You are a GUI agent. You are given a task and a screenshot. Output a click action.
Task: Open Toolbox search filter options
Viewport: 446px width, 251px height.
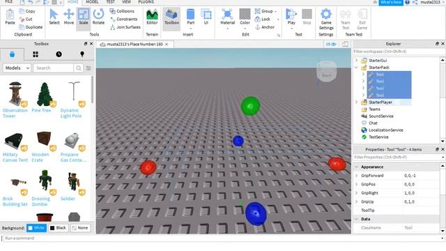[x=89, y=68]
